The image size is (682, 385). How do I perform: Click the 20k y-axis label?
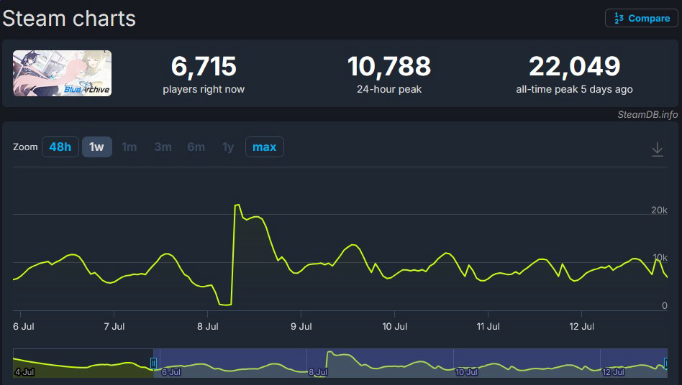pyautogui.click(x=659, y=210)
